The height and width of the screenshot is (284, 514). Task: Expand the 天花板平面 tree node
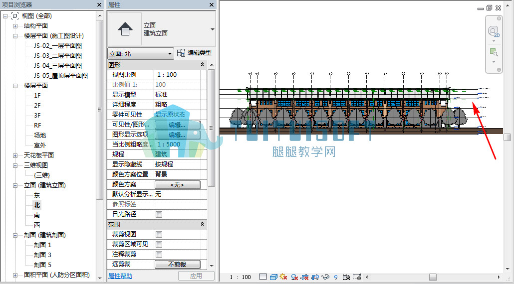point(15,156)
